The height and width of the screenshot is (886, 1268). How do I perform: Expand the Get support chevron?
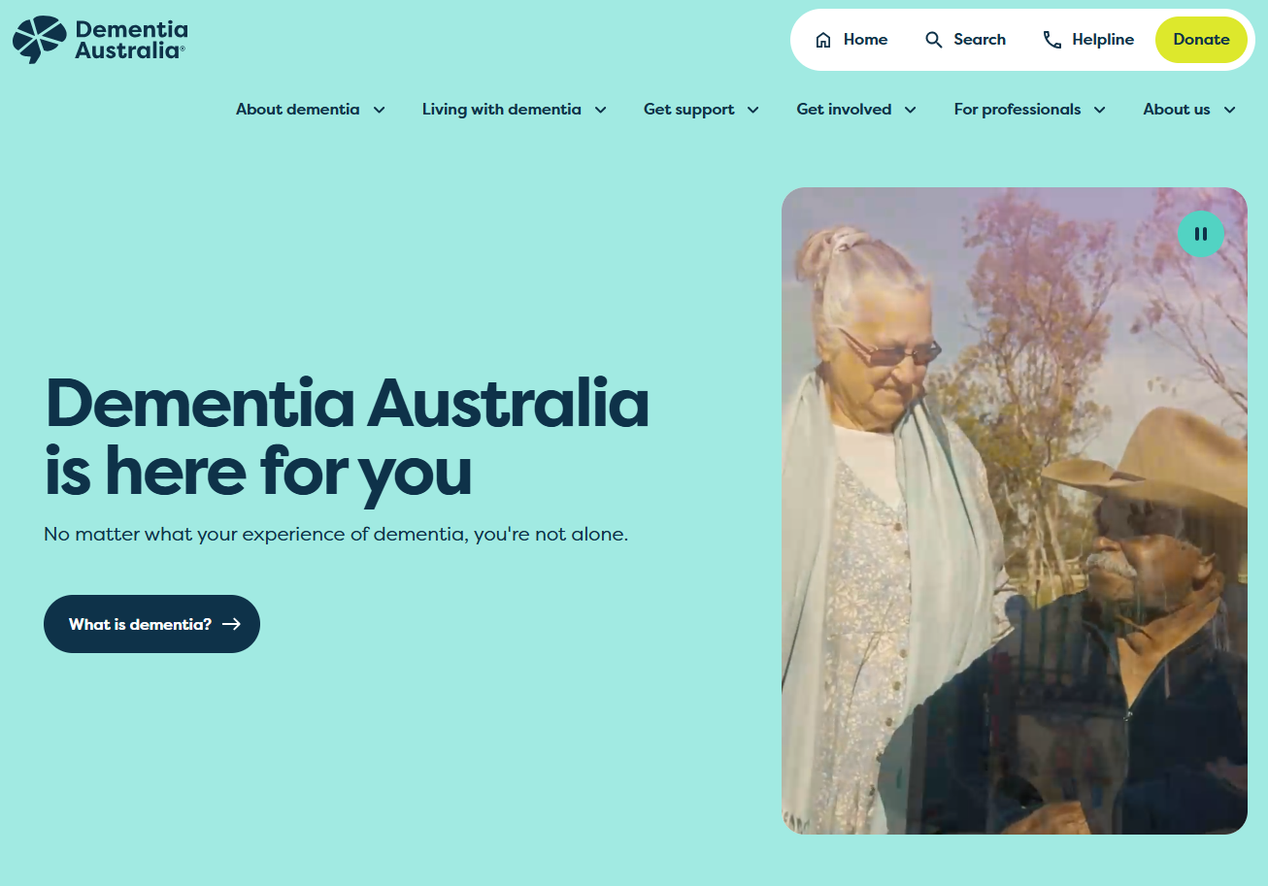pos(752,110)
